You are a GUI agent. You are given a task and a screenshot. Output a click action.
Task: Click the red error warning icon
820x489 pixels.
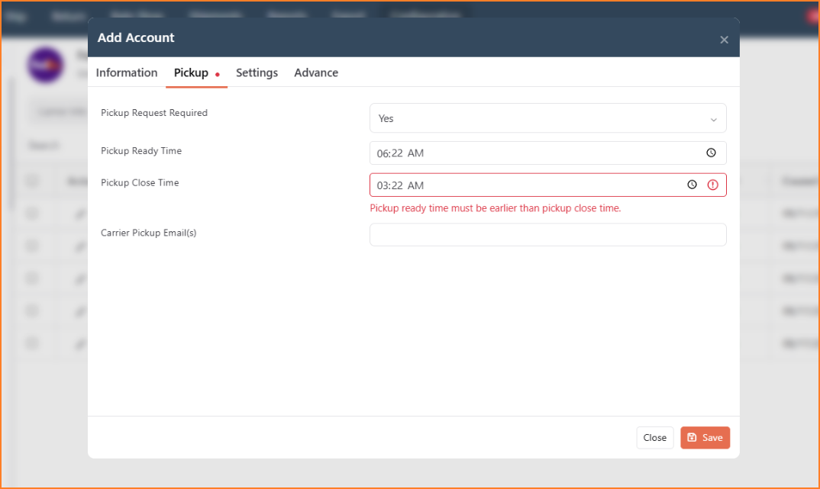tap(712, 185)
